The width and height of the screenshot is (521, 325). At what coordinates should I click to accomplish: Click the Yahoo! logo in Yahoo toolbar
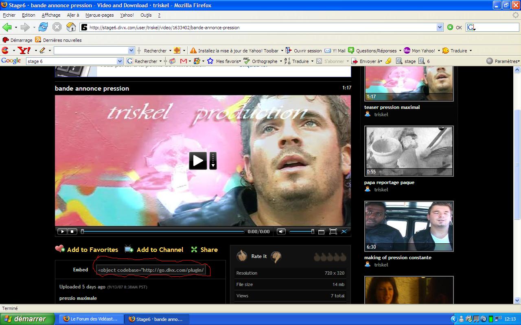click(24, 50)
